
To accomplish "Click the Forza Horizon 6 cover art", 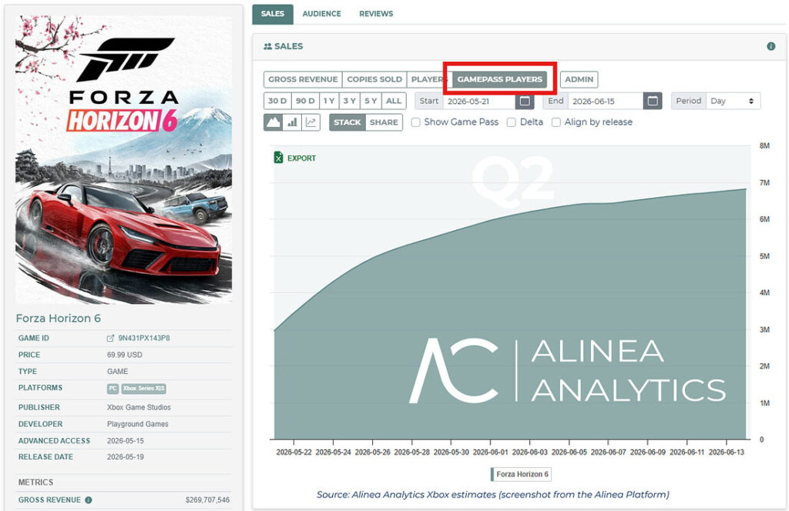I will [124, 159].
